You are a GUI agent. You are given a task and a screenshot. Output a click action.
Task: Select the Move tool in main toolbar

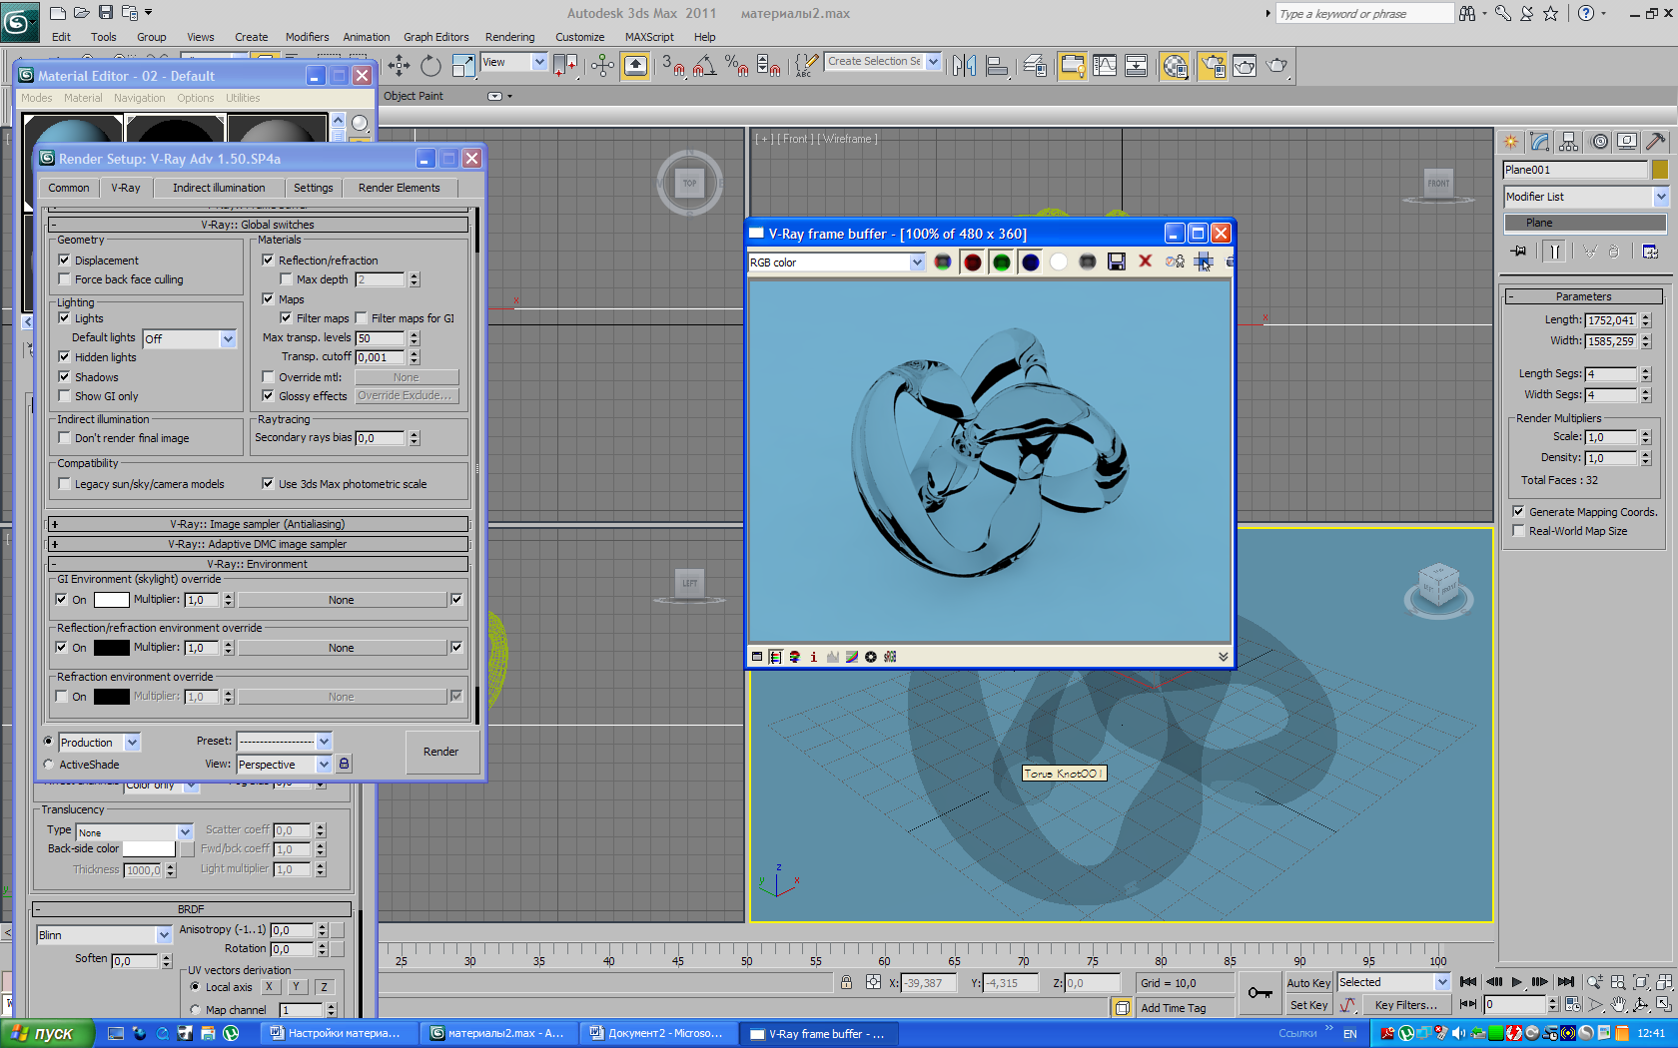coord(399,66)
